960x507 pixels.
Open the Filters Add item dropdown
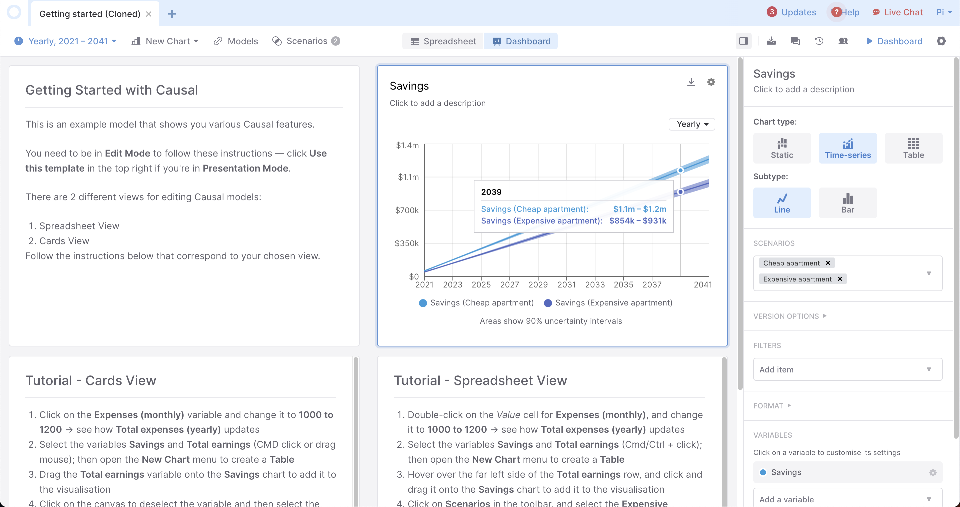pyautogui.click(x=848, y=369)
